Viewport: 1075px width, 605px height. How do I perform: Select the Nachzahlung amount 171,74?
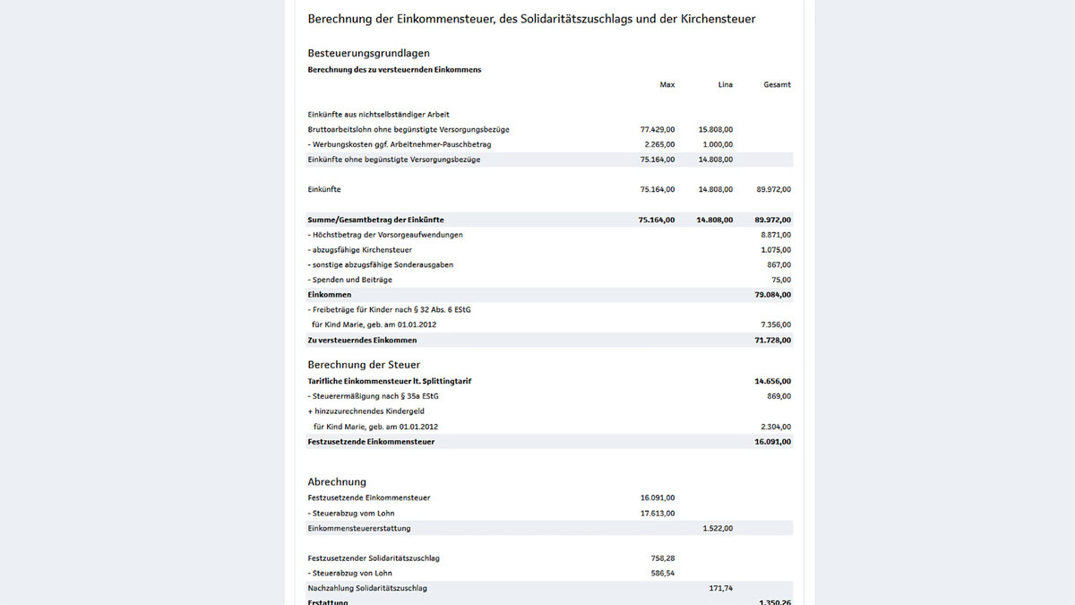point(721,589)
